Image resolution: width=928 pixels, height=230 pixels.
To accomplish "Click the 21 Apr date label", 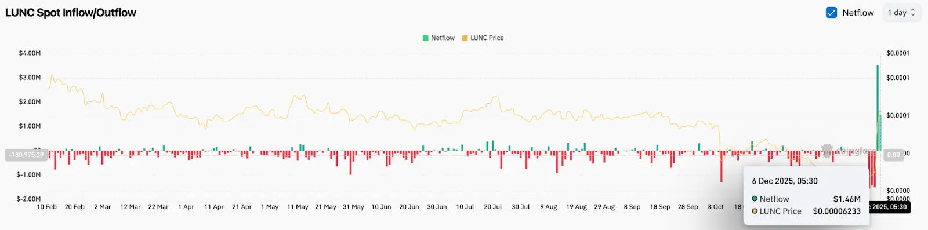I will pos(242,207).
